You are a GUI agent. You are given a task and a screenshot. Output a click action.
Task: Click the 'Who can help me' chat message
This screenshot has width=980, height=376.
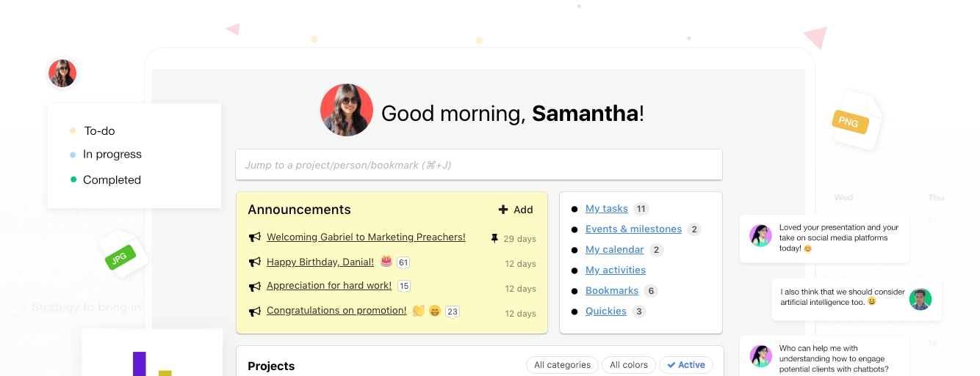point(824,356)
